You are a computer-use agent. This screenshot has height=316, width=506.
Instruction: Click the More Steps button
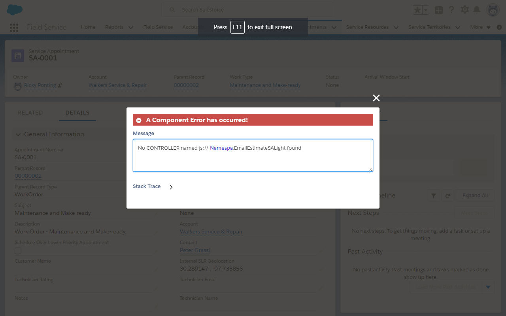pos(474,213)
